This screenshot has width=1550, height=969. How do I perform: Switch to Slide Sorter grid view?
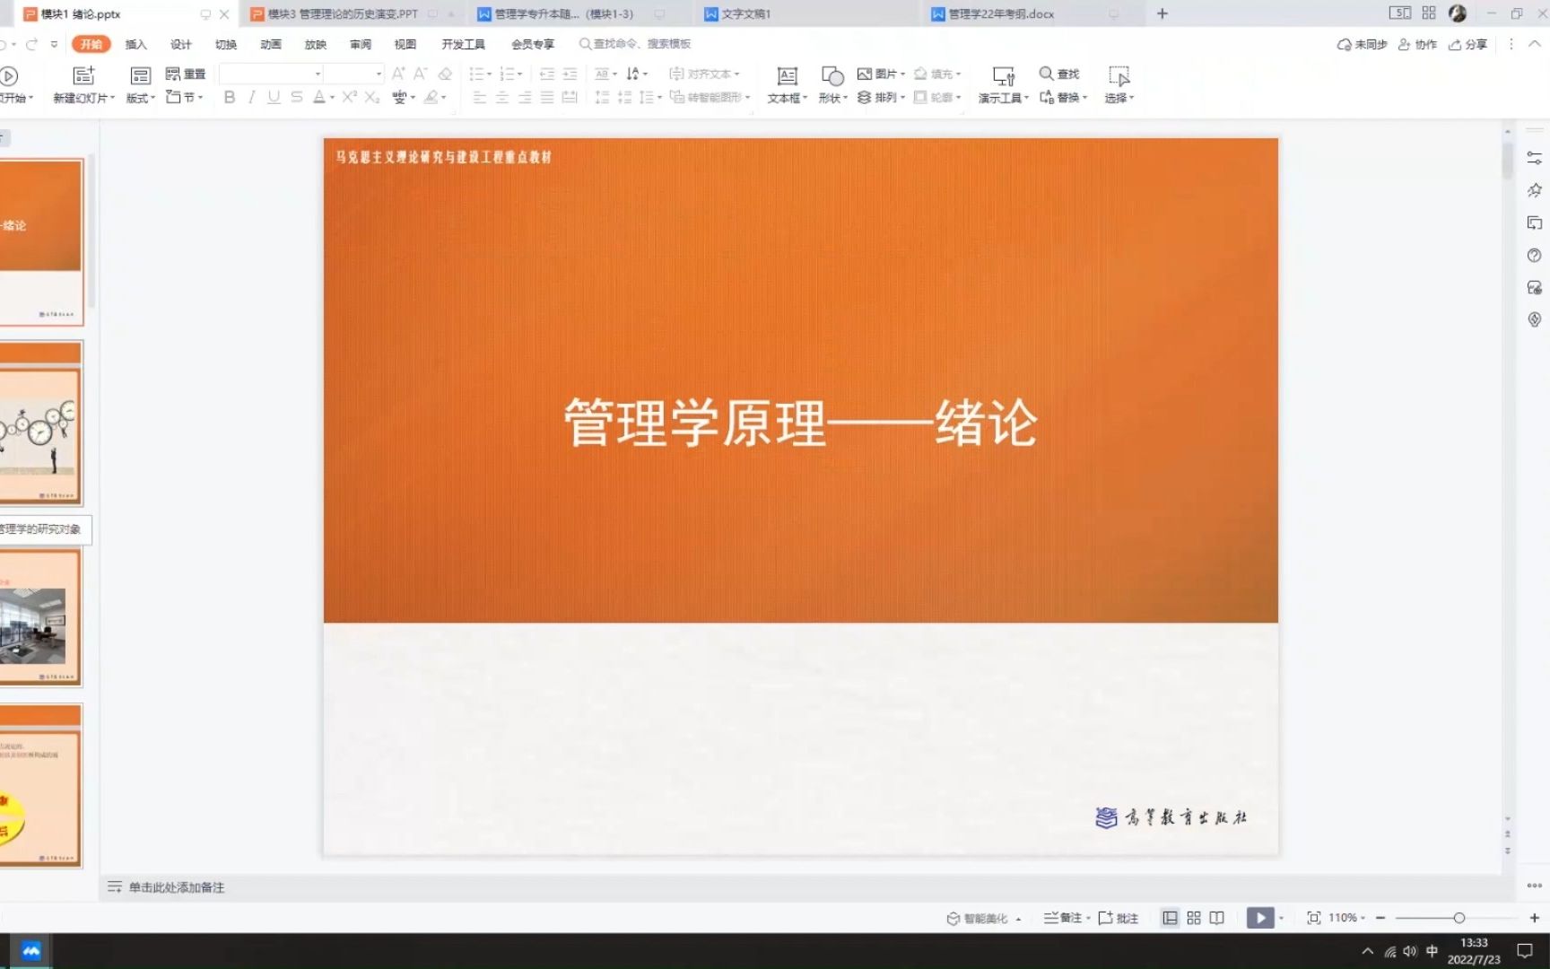click(x=1194, y=918)
